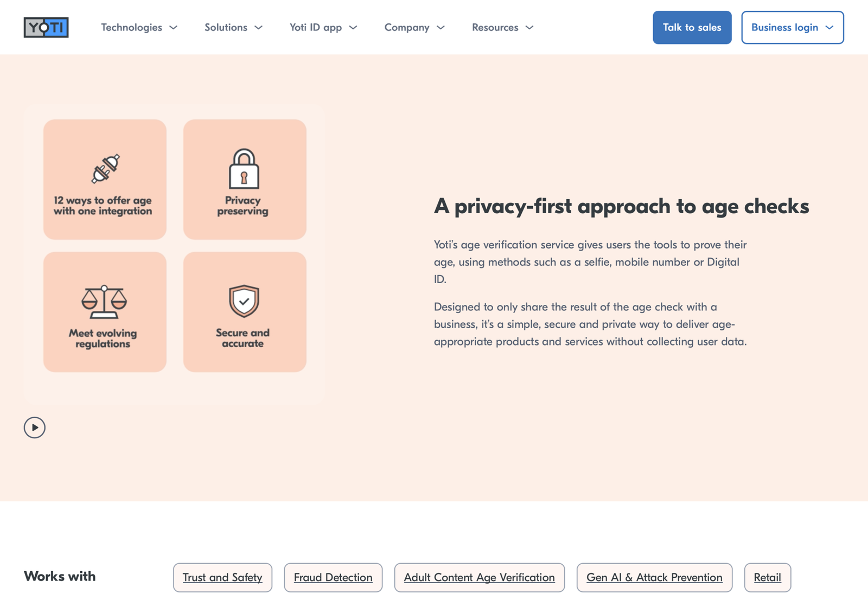
Task: Select the Fraud Detection tag
Action: (x=333, y=578)
